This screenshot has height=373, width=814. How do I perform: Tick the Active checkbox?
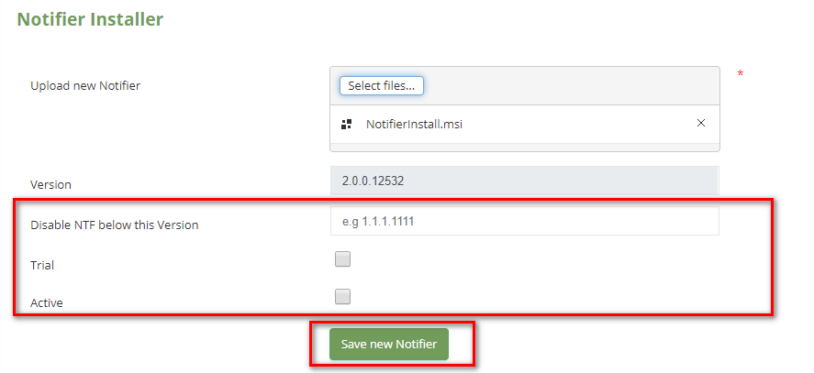click(342, 296)
